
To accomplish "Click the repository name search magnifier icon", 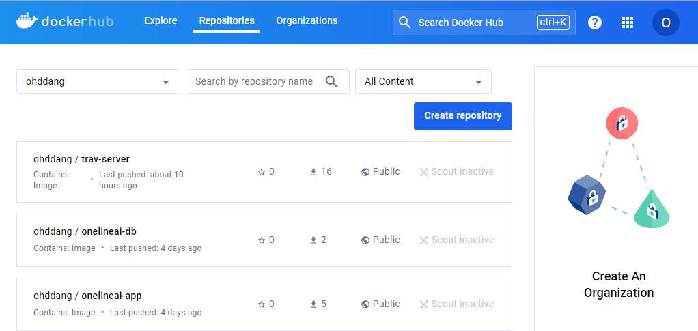I will 332,81.
